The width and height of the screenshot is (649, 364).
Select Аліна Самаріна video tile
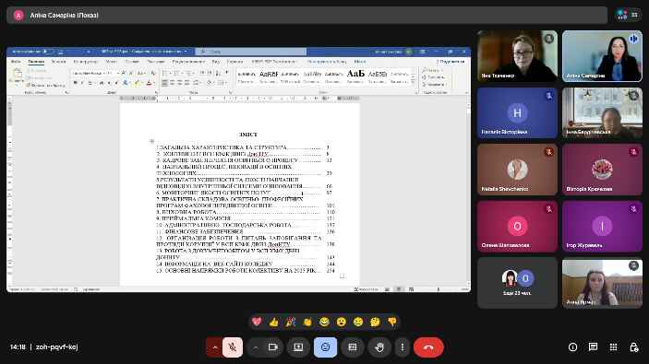[602, 56]
